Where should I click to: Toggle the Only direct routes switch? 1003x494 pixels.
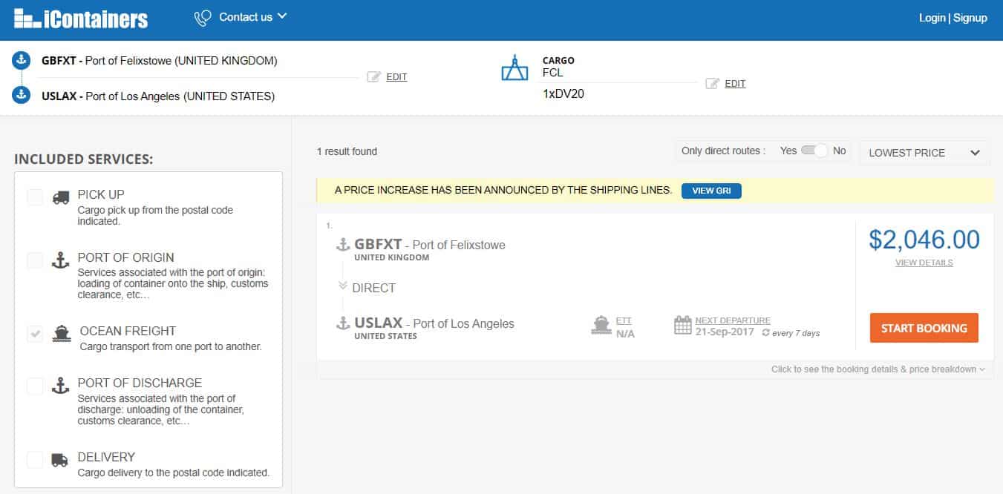[x=814, y=151]
